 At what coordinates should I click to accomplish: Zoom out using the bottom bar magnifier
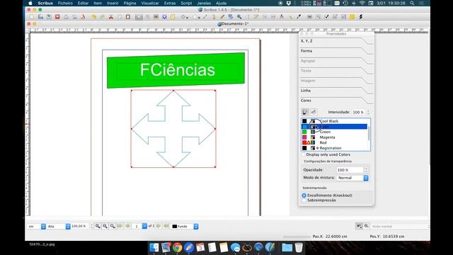click(98, 227)
